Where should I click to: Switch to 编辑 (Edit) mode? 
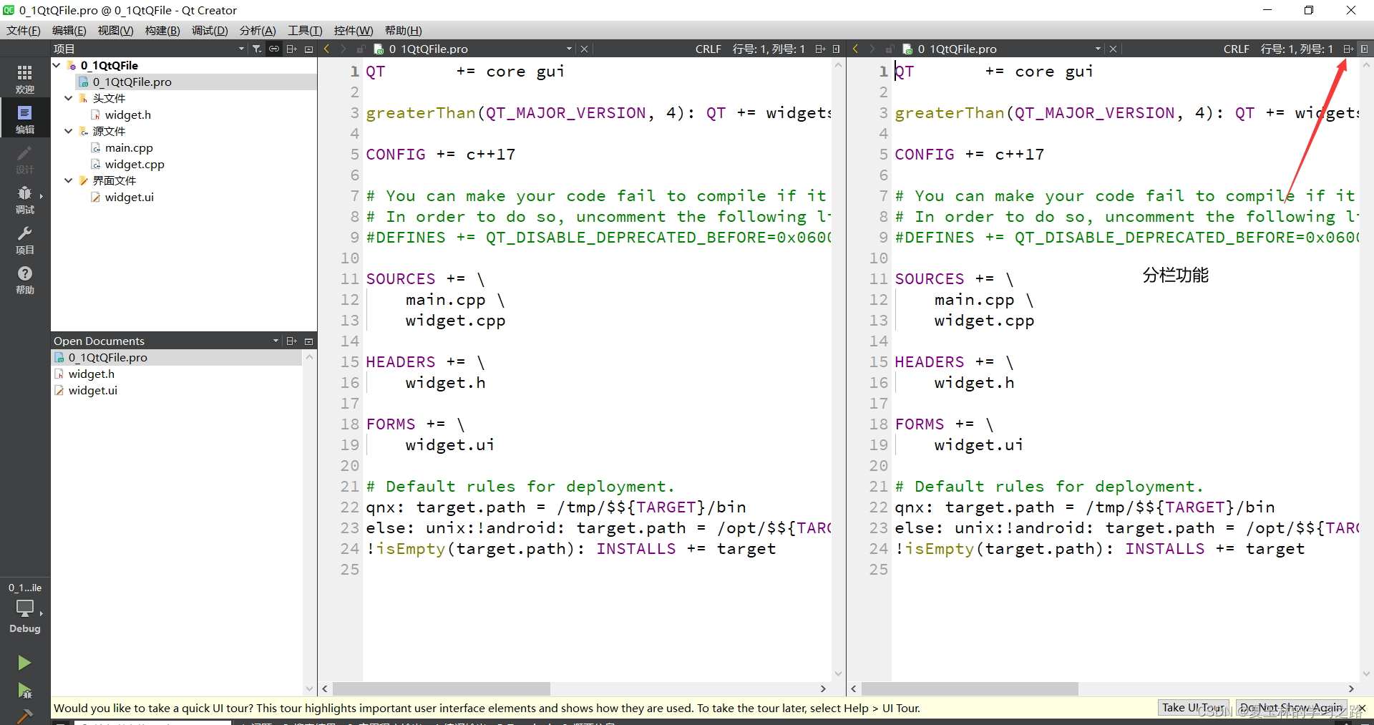[x=25, y=119]
